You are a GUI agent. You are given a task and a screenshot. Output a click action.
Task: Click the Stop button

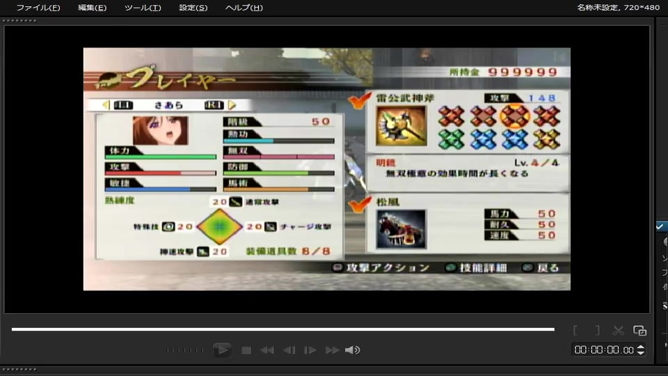click(x=246, y=350)
